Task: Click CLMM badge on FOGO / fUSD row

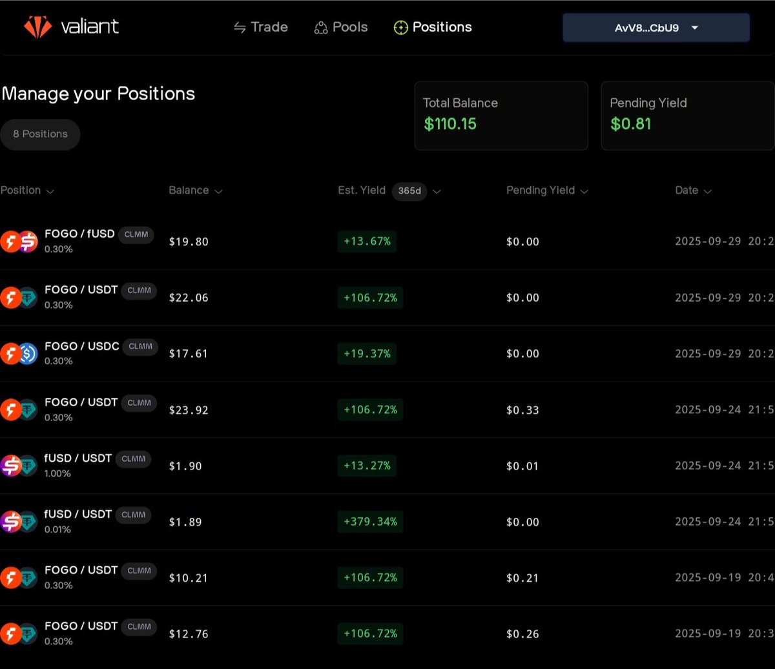Action: [x=136, y=234]
